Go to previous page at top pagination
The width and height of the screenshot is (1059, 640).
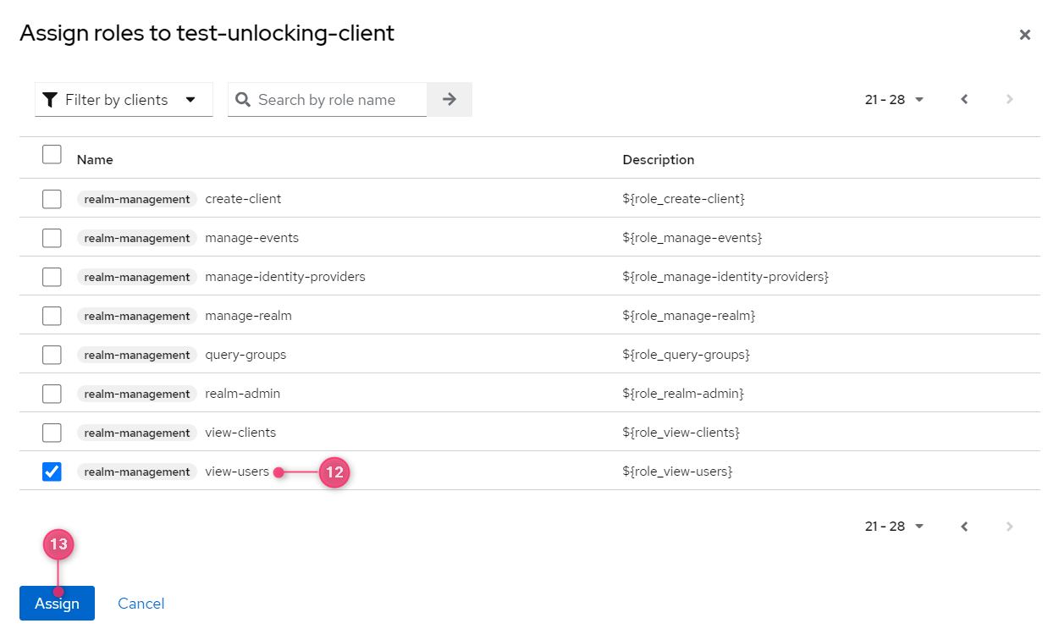pos(964,100)
